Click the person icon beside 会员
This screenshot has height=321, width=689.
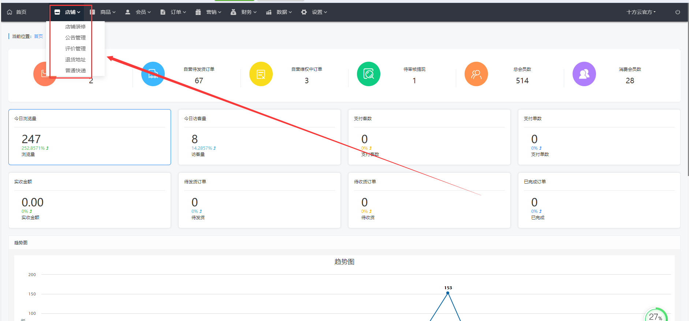(128, 12)
